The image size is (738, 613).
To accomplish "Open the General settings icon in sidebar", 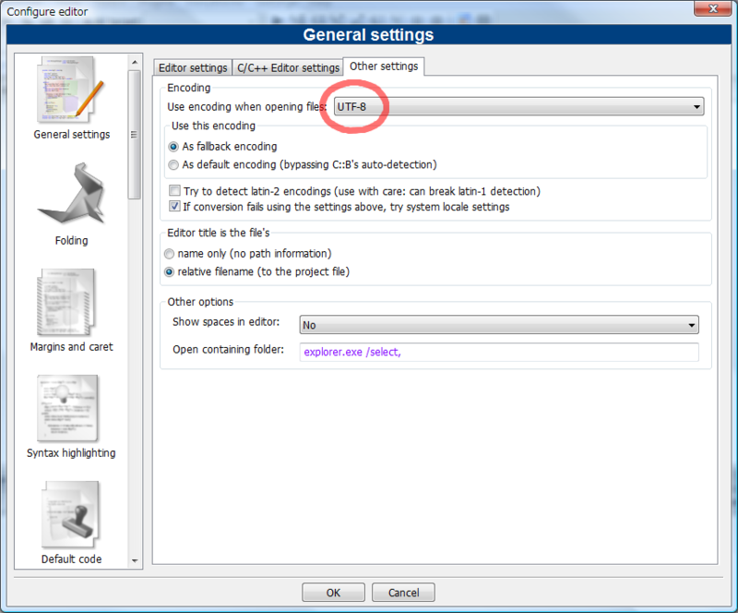I will click(x=71, y=90).
